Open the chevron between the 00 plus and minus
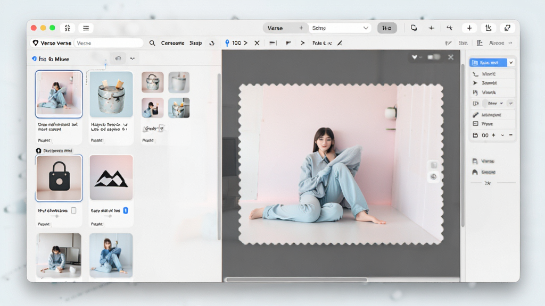The width and height of the screenshot is (545, 306). (502, 135)
